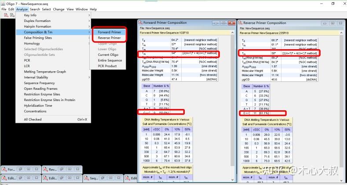The image size is (347, 185).
Task: Open the Search menu
Action: click(x=35, y=9)
